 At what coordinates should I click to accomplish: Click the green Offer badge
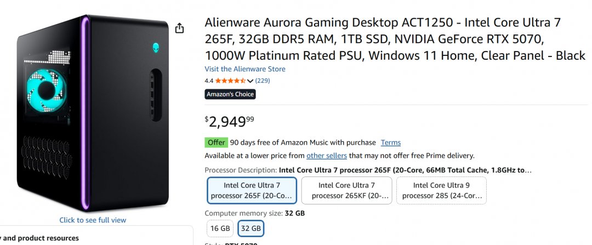pyautogui.click(x=216, y=143)
